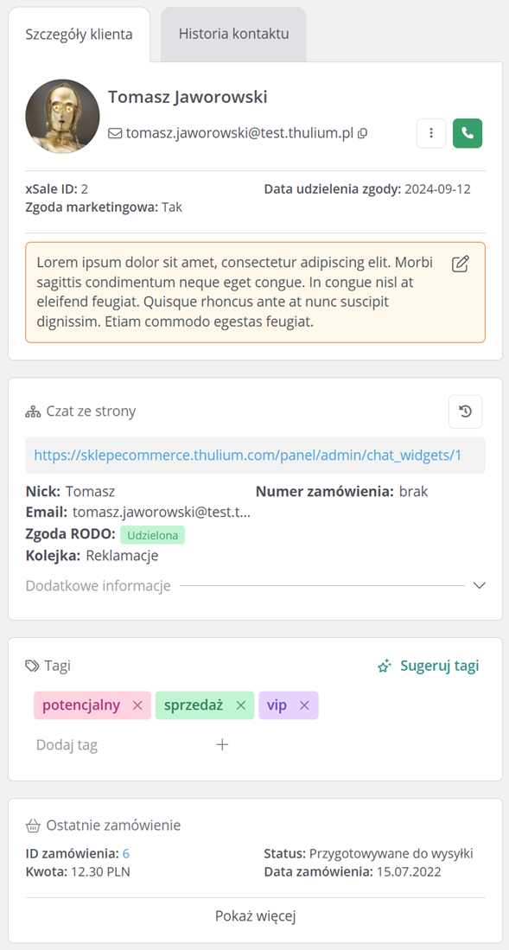The width and height of the screenshot is (509, 950).
Task: Click the customer avatar image
Action: point(62,116)
